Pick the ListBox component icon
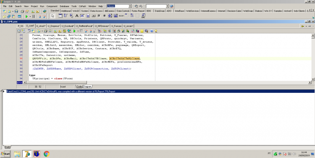The height and width of the screenshot is (158, 315). (x=110, y=16)
